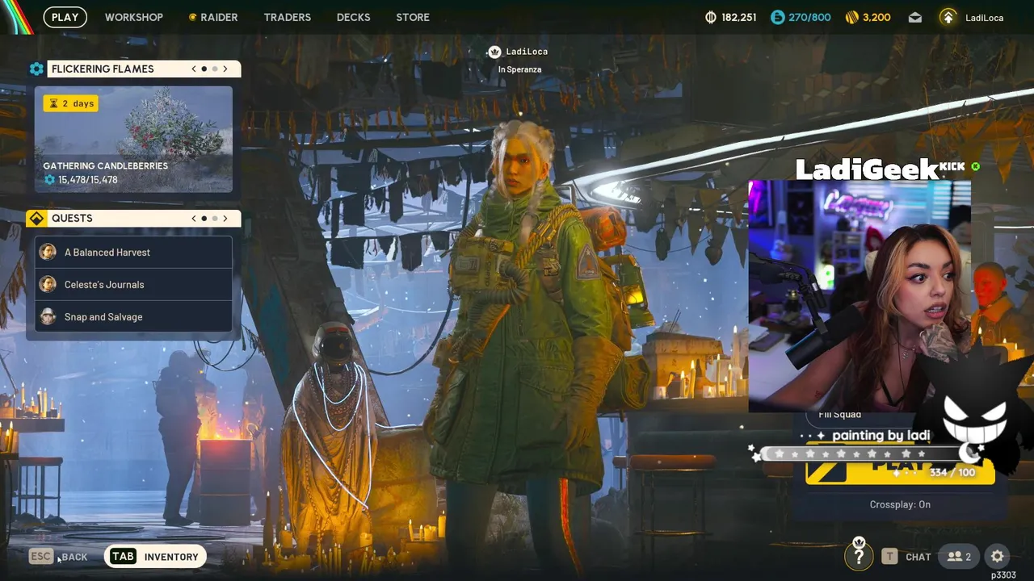This screenshot has height=581, width=1034.
Task: Click the gold 3,200 currency icon
Action: click(x=851, y=17)
